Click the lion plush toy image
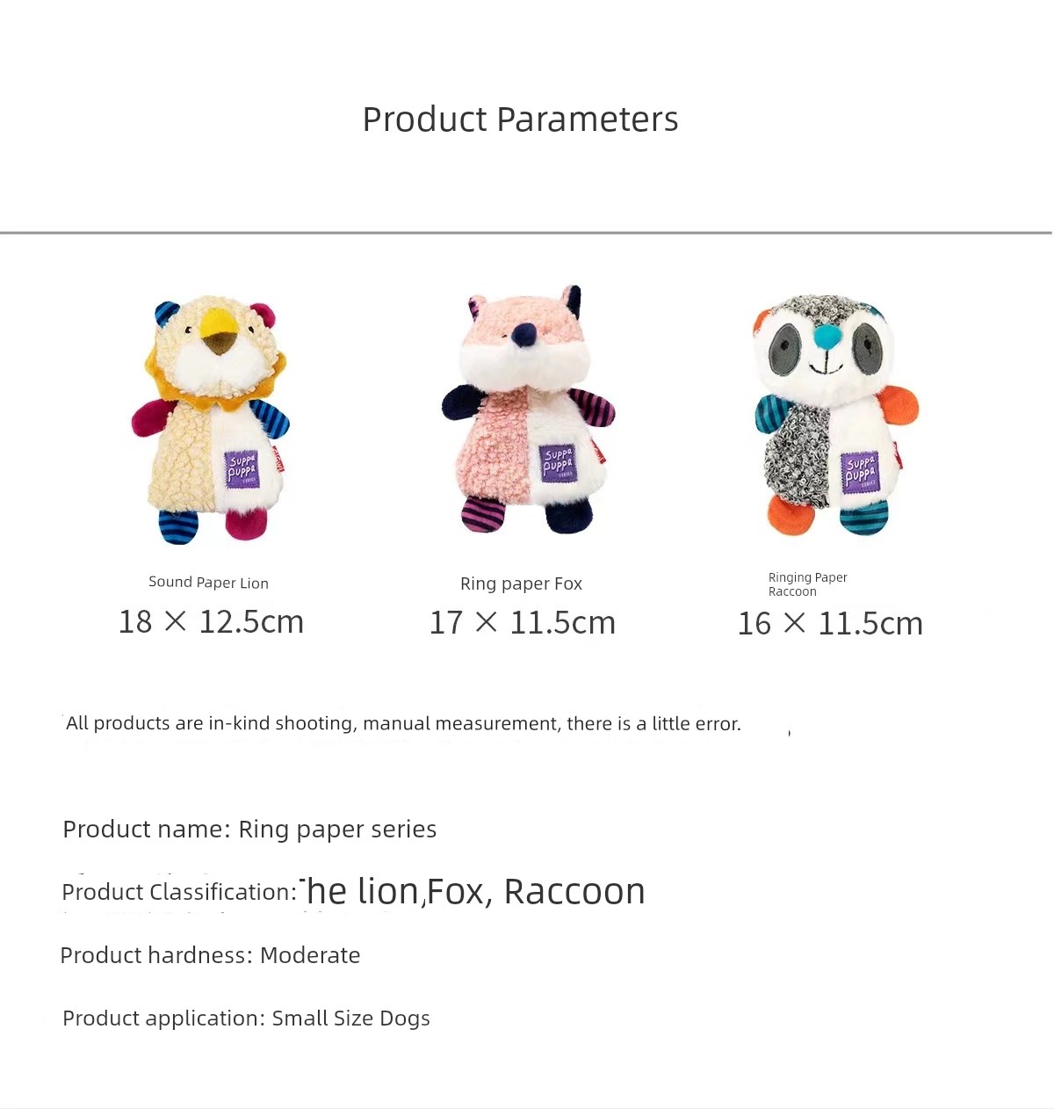The height and width of the screenshot is (1109, 1054). pyautogui.click(x=211, y=417)
